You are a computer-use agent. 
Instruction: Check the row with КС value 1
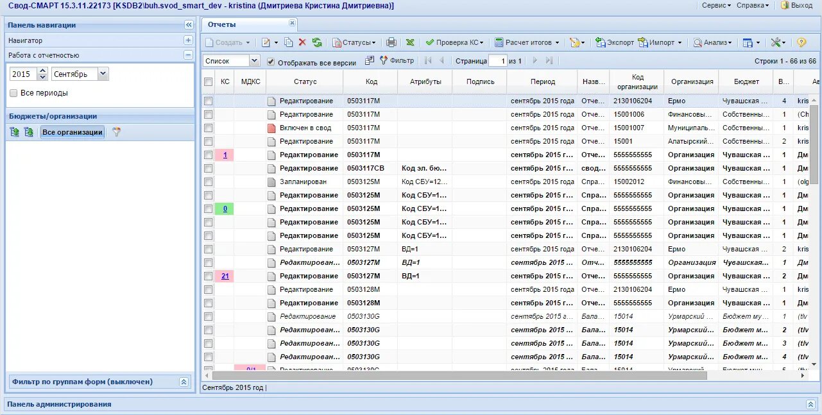[208, 155]
